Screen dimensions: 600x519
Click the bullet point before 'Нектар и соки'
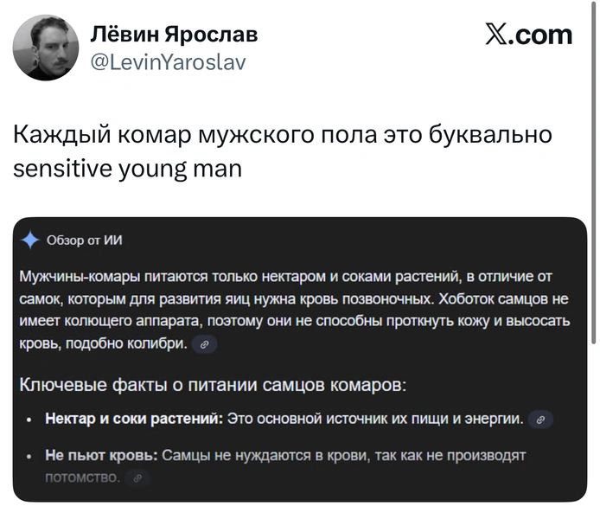(28, 420)
